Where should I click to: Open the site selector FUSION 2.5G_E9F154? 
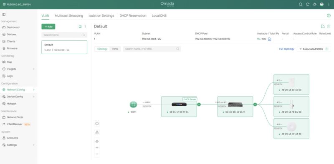17,5
